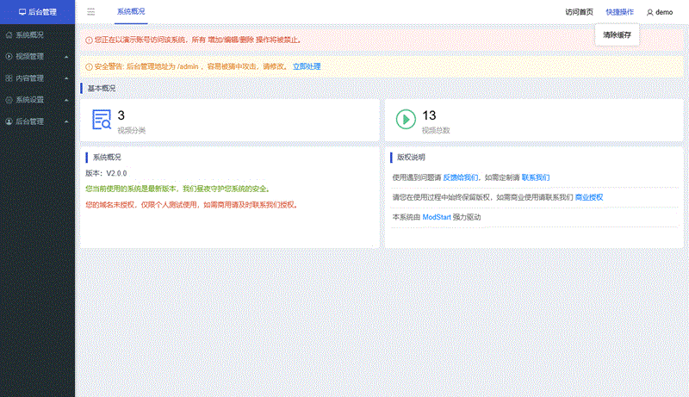
Task: Click the play-circle icon beside 视频管理 in sidebar
Action: (x=9, y=57)
